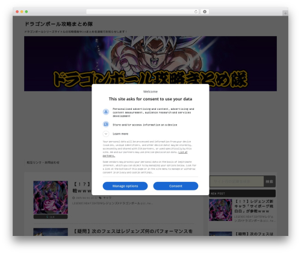Click the store information device icon
Image resolution: width=301 pixels, height=254 pixels.
tap(106, 124)
